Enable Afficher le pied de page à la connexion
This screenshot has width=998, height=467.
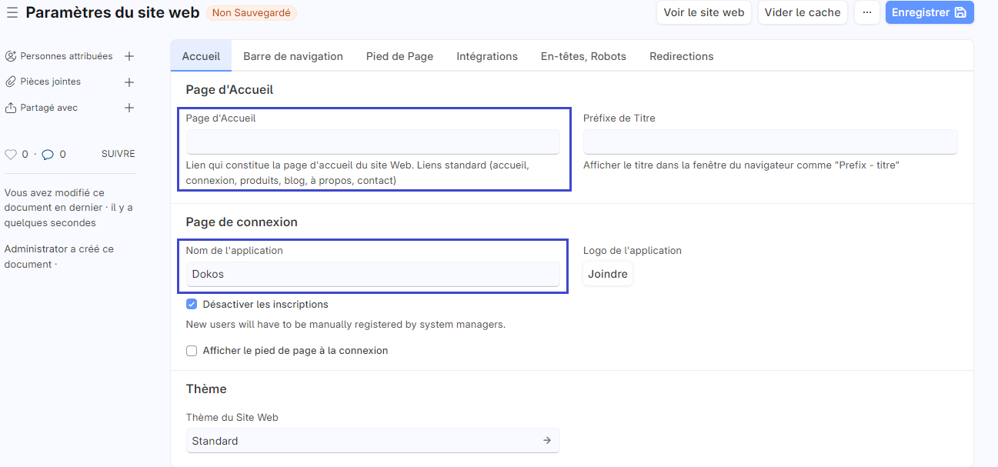click(192, 351)
